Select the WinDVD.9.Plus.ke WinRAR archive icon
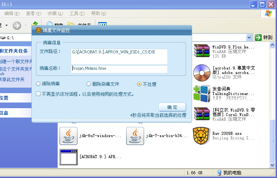The width and height of the screenshot is (277, 178). click(x=201, y=51)
